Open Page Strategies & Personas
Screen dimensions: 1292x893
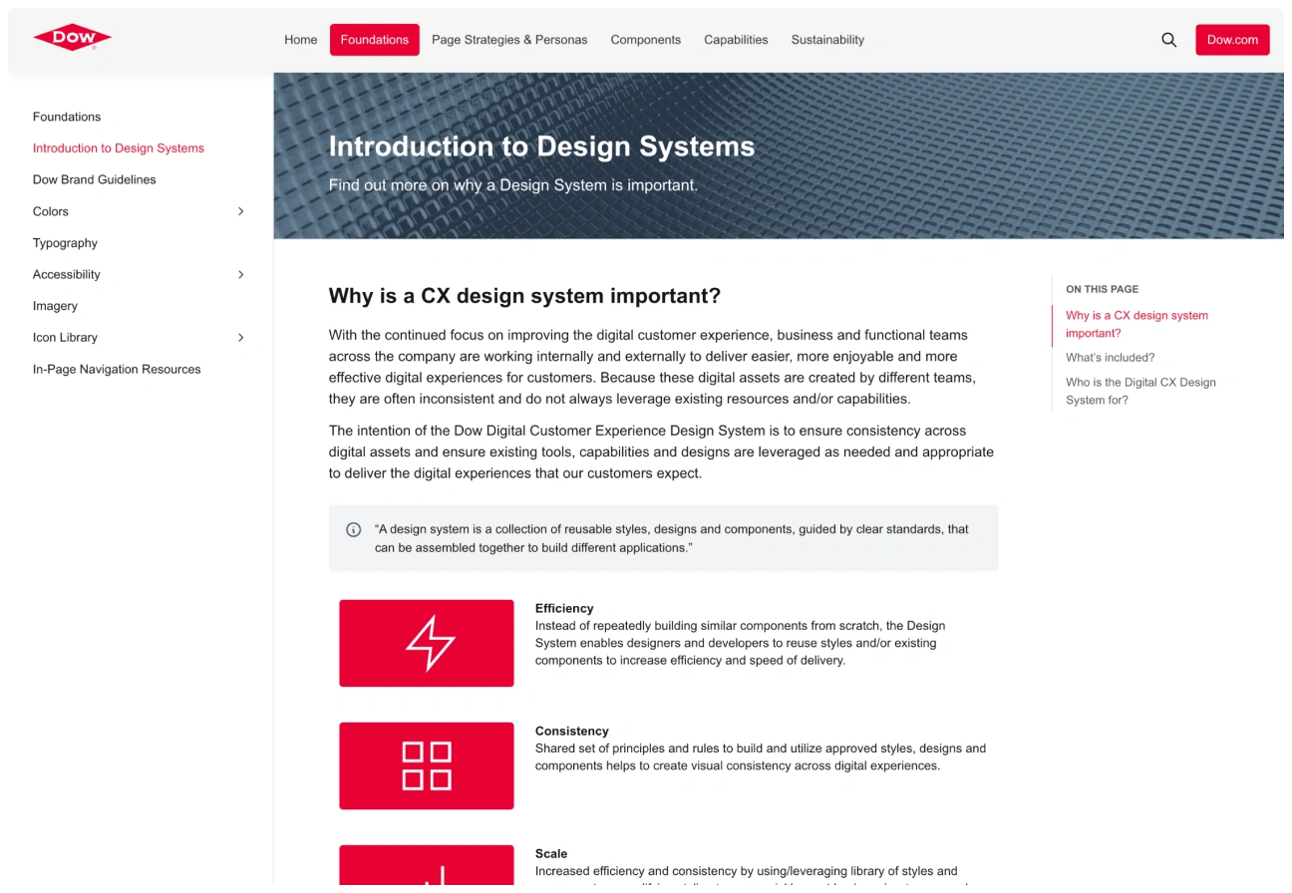[x=509, y=40]
